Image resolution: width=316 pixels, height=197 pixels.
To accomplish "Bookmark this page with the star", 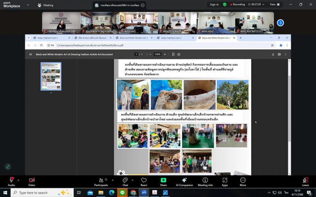I will (x=272, y=45).
